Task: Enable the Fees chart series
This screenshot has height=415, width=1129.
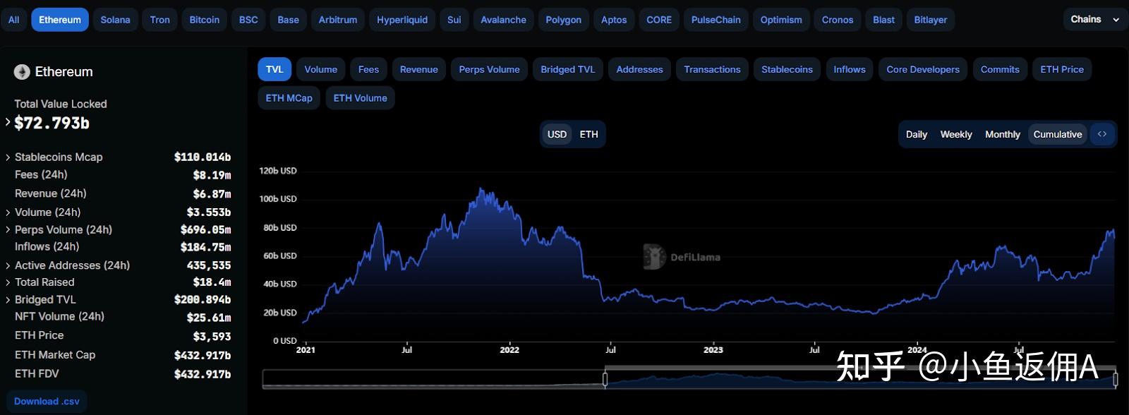Action: tap(368, 69)
